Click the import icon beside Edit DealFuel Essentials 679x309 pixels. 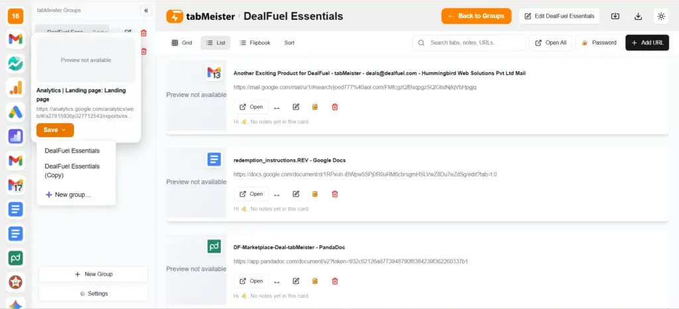tap(615, 17)
